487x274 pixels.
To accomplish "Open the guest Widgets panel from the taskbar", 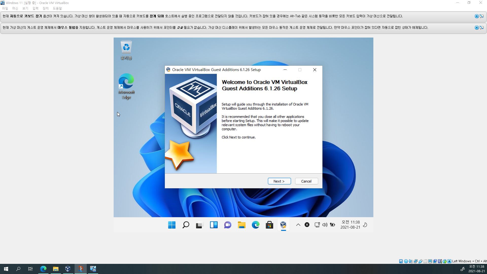I will coord(214,225).
